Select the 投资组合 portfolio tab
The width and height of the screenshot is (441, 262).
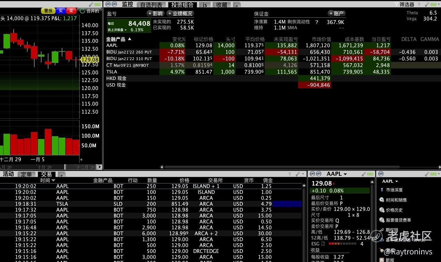click(x=182, y=5)
